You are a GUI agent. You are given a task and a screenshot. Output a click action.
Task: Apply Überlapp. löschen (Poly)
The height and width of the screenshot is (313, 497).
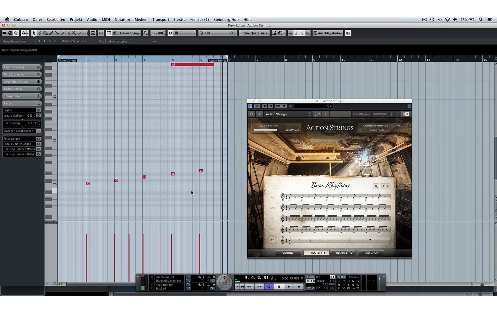click(39, 154)
